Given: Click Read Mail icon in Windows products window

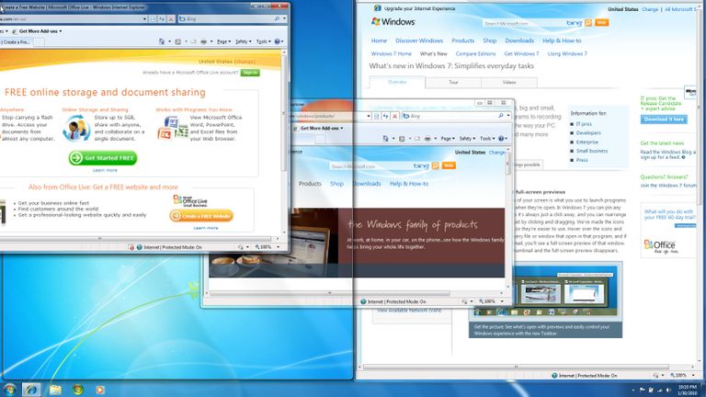Looking at the screenshot, I should (417, 139).
